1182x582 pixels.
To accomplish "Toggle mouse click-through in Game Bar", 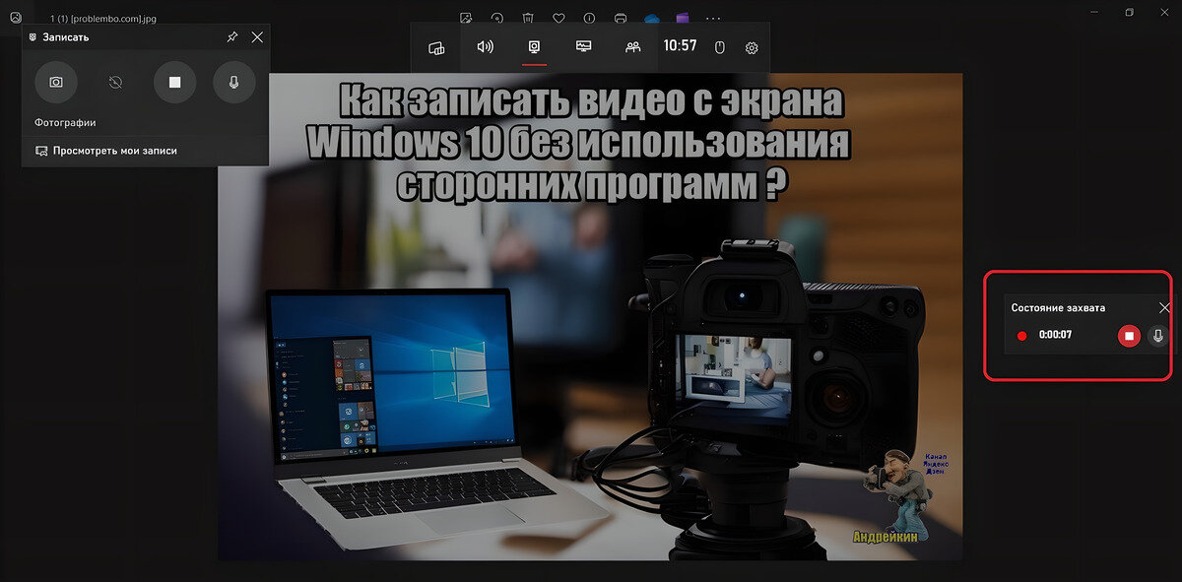I will click(719, 47).
